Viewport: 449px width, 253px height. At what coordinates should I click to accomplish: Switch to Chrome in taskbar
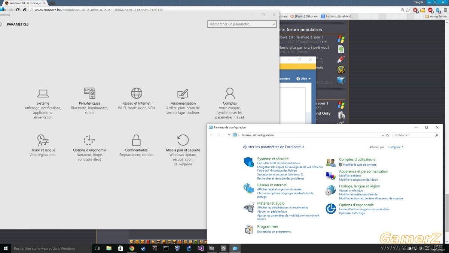click(132, 248)
